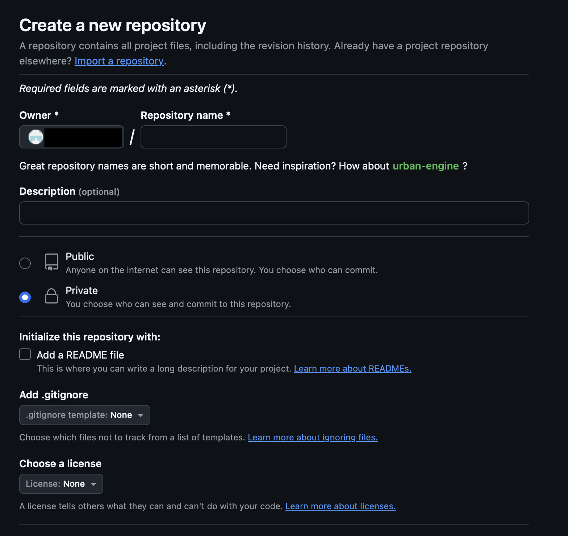Enable the Add a README file checkbox

[25, 354]
